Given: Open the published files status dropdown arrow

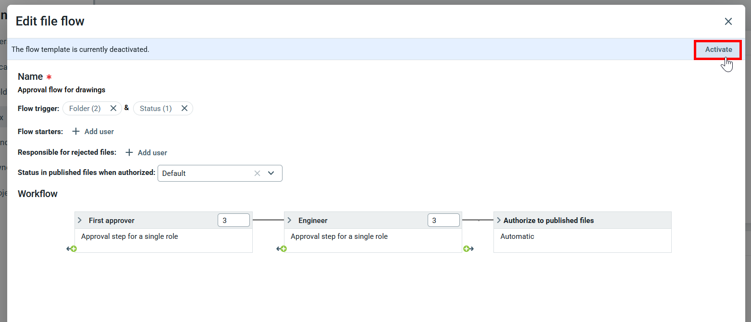Looking at the screenshot, I should (x=271, y=173).
